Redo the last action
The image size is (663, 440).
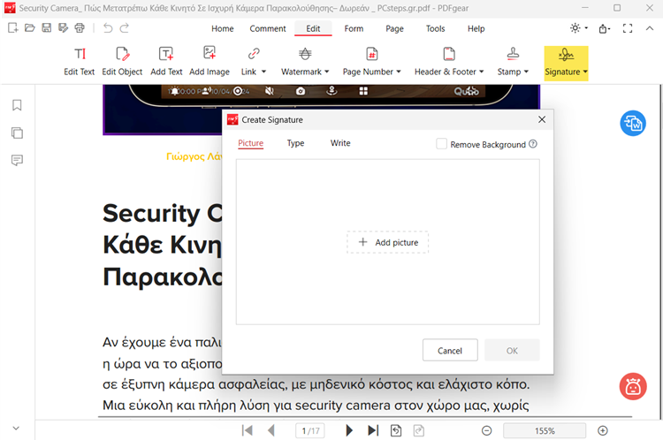(124, 28)
